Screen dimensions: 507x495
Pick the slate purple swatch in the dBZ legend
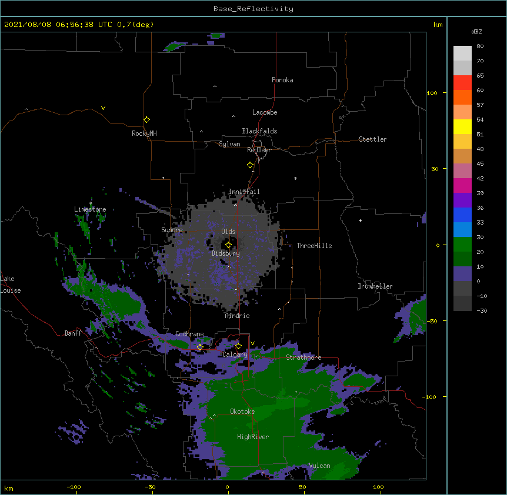(462, 274)
